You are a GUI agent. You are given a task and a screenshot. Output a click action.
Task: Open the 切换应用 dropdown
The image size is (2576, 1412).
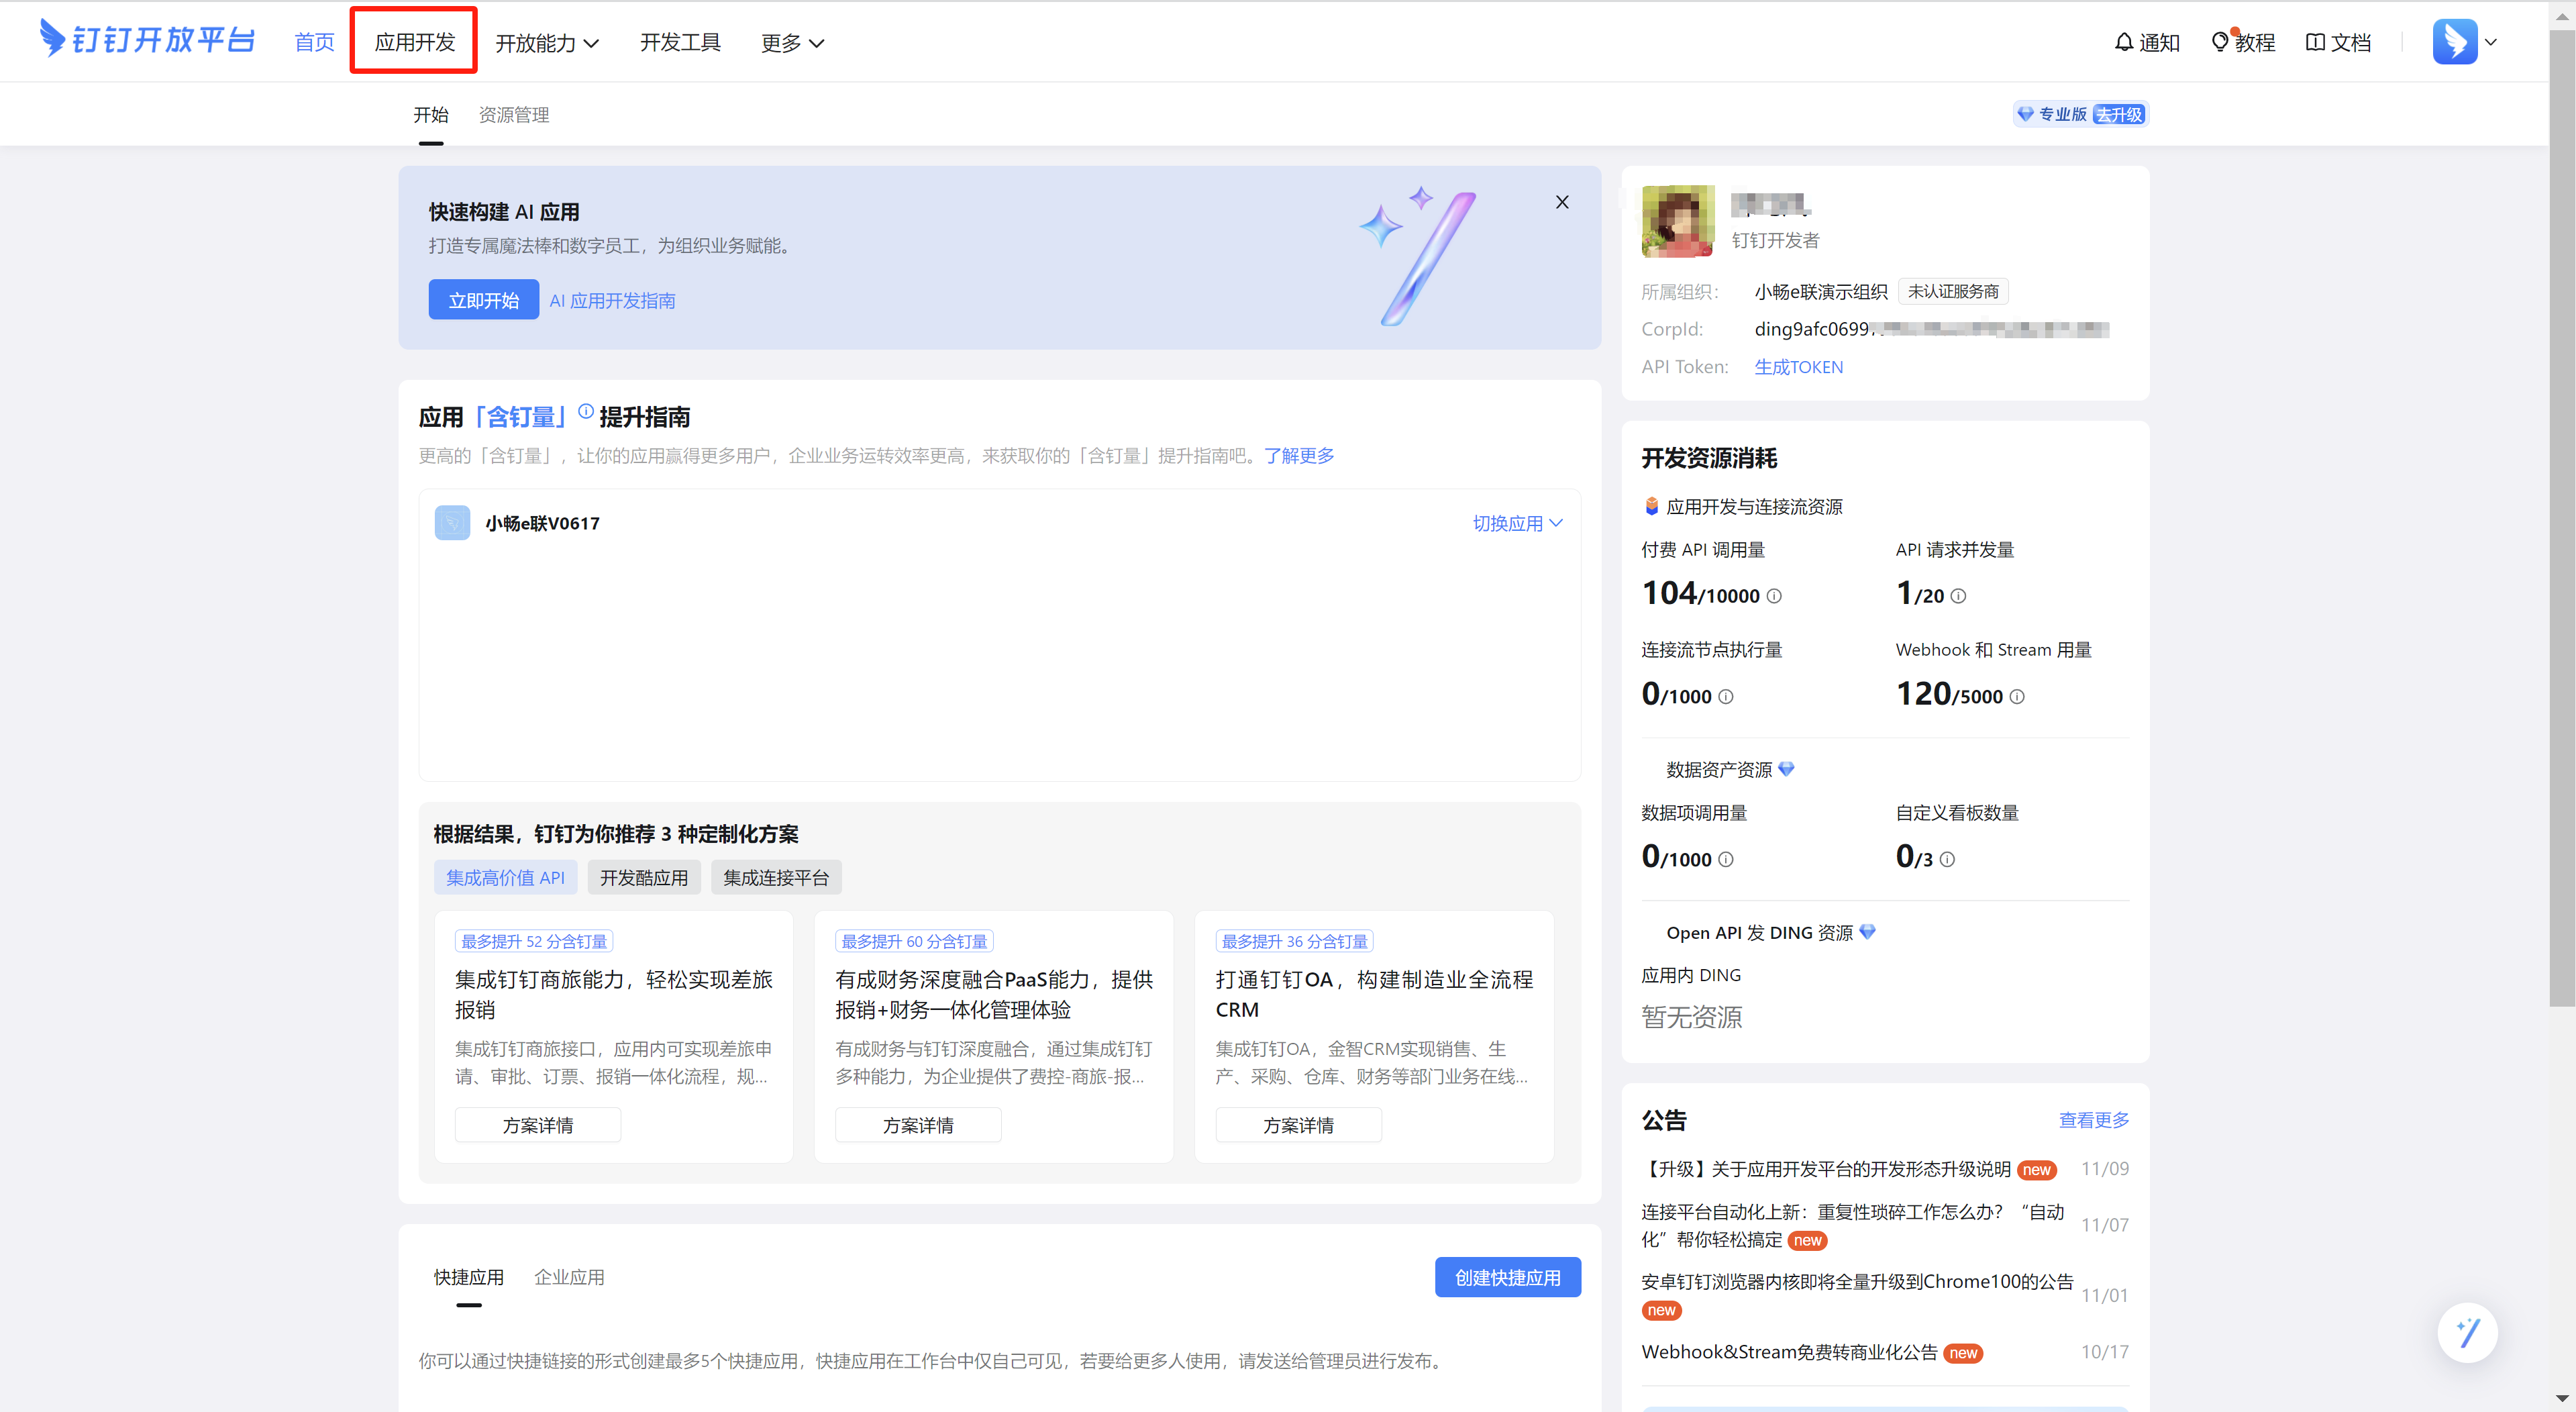pos(1517,523)
